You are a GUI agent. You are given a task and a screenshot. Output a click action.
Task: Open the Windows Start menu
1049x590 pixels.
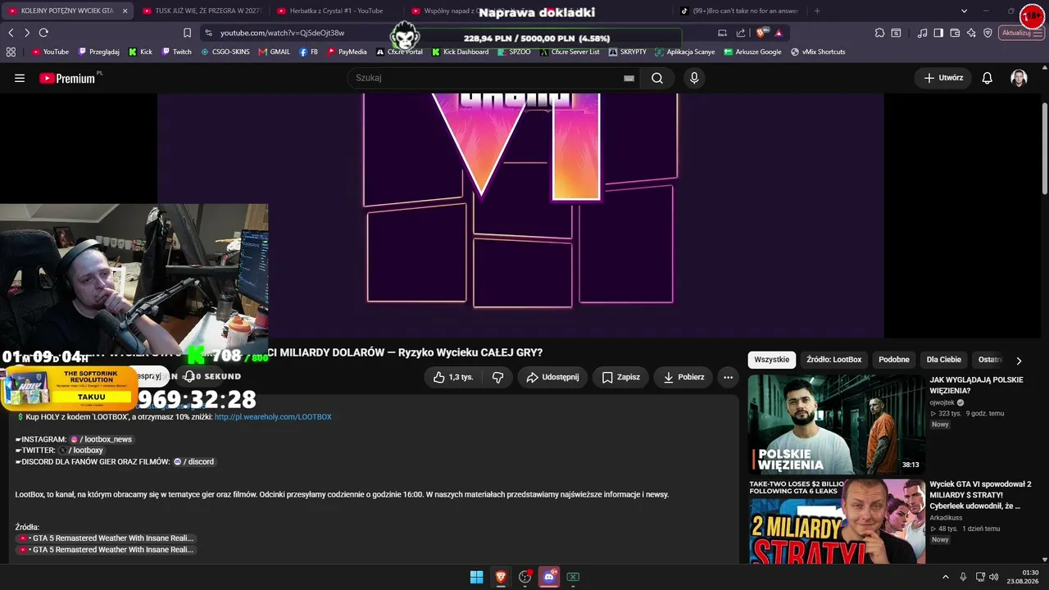click(x=476, y=577)
